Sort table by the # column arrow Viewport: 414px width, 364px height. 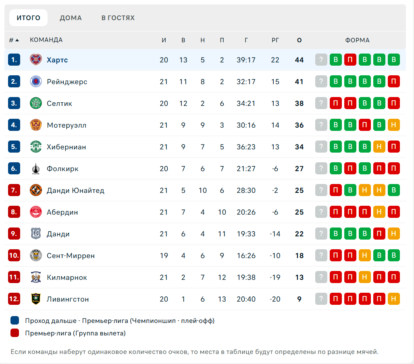17,40
